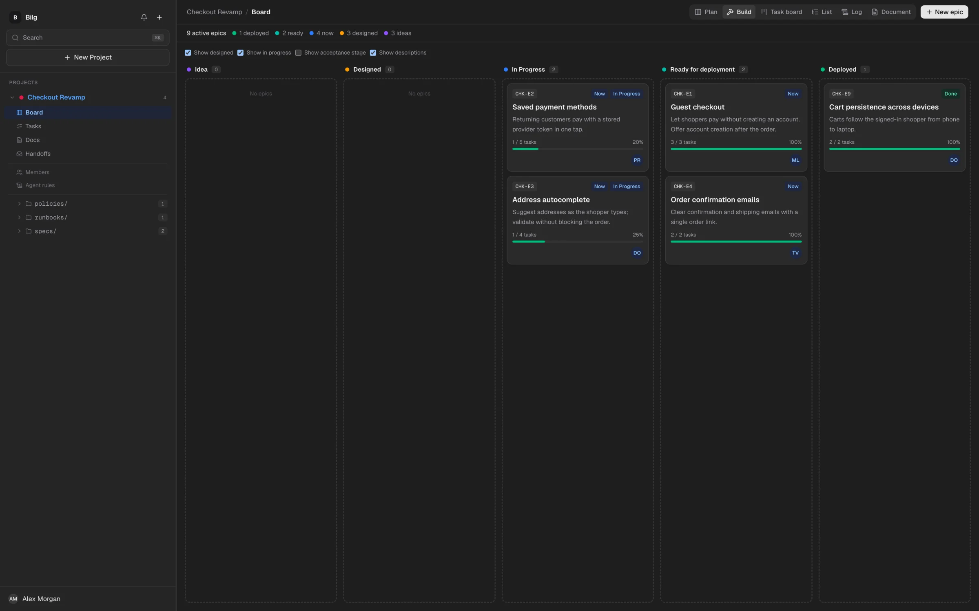Click the Deployed column header
Image resolution: width=979 pixels, height=611 pixels.
pos(842,70)
